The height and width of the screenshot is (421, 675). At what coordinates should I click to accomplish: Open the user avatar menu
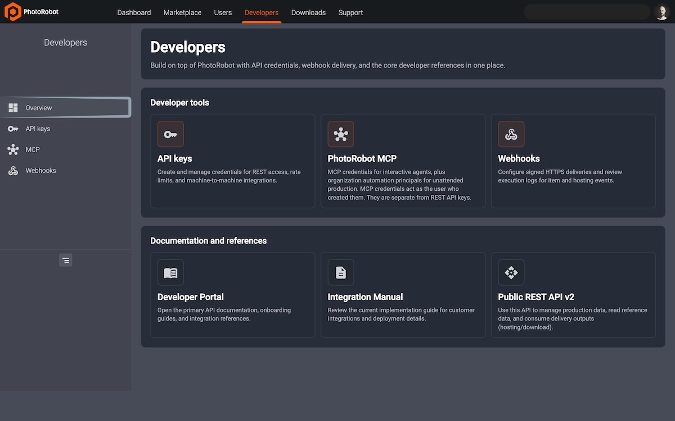(661, 12)
